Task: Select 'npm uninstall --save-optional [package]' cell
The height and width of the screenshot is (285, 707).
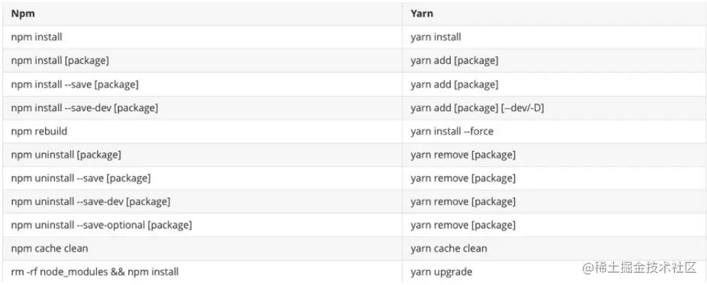Action: tap(101, 225)
